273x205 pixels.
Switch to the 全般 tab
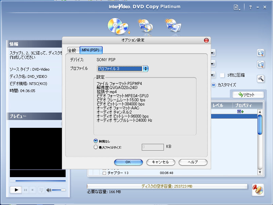point(72,50)
